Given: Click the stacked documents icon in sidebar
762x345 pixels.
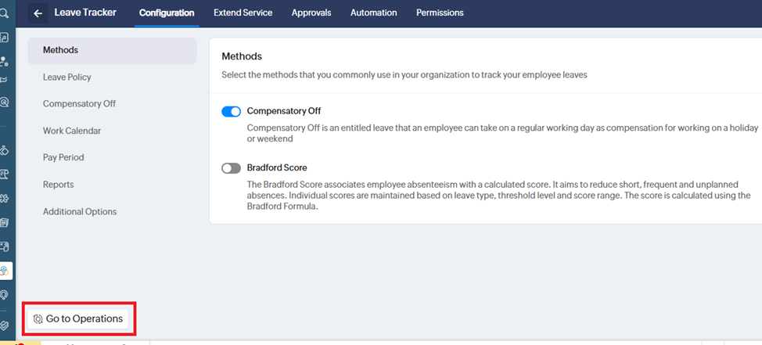Looking at the screenshot, I should click(5, 223).
